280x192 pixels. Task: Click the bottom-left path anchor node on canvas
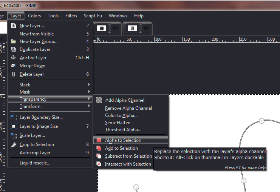coord(136,187)
